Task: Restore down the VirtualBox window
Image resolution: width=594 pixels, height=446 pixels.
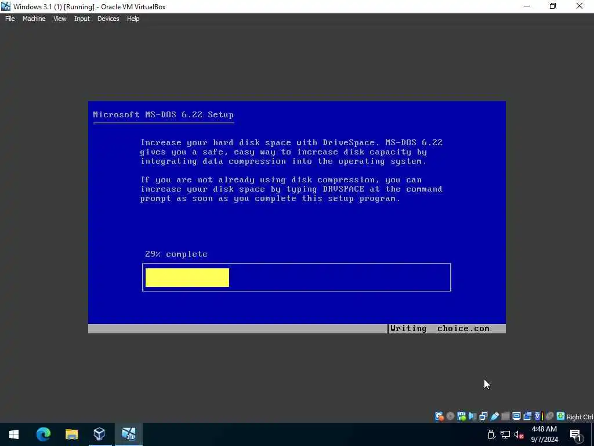Action: click(x=553, y=6)
